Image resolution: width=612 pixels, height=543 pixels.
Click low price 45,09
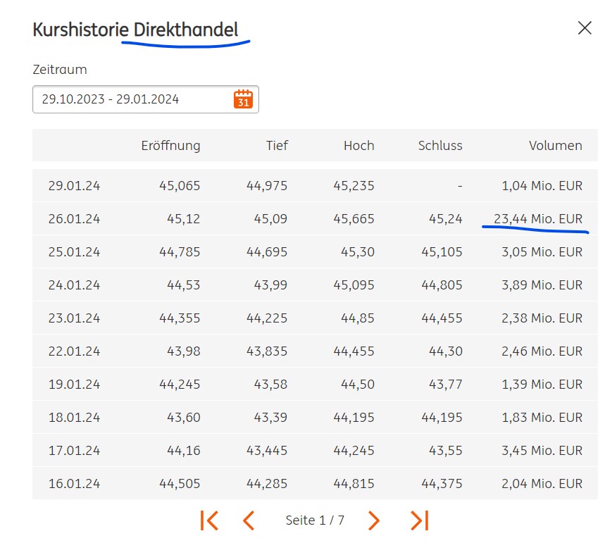(270, 218)
